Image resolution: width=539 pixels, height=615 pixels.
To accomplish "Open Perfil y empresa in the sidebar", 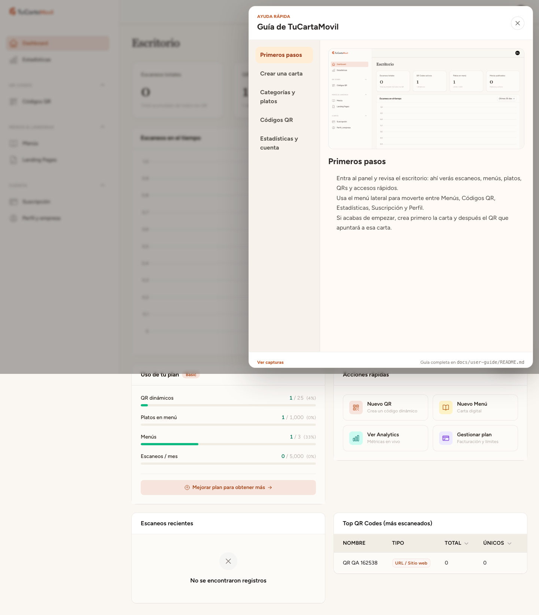I will 58,218.
